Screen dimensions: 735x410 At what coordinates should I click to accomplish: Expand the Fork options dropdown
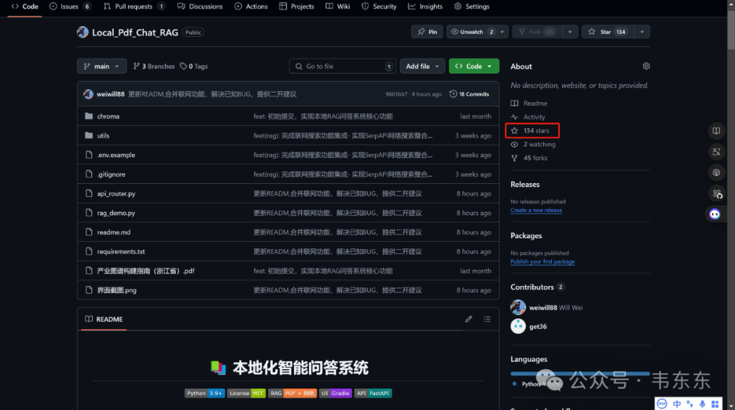click(570, 32)
